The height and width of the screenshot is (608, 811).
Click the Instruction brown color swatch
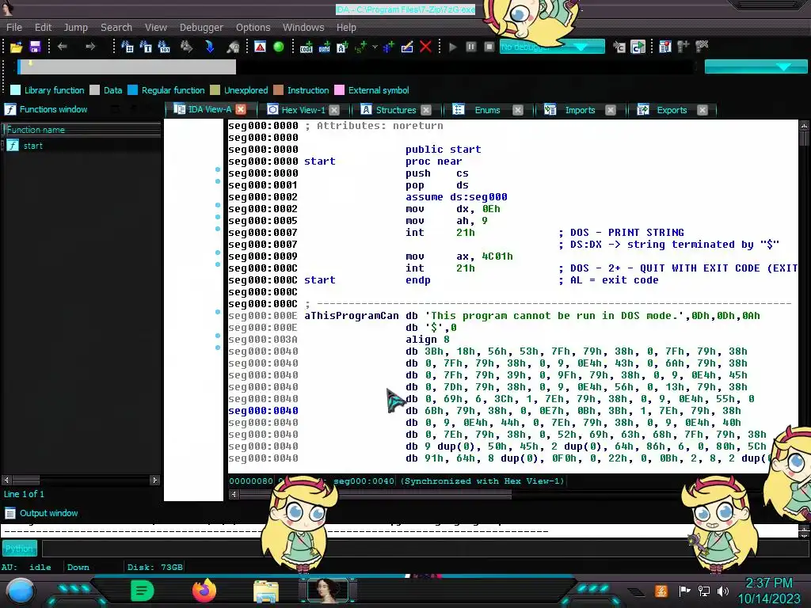click(278, 90)
